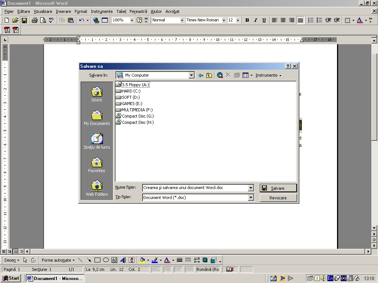This screenshot has width=378, height=283.
Task: Click the Numbered list icon
Action: tap(311, 20)
